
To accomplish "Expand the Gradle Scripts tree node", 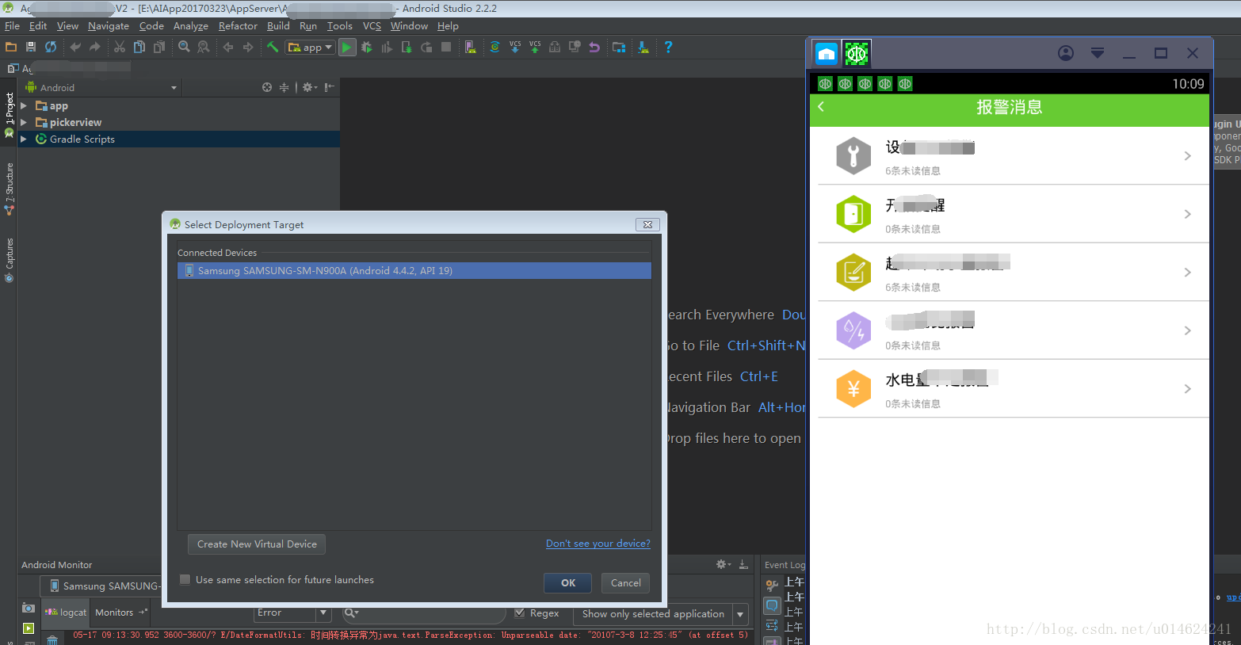I will pos(24,139).
